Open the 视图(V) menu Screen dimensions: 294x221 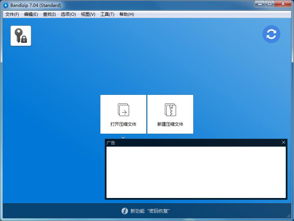click(87, 14)
